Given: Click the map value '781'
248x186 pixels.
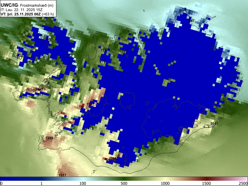Looking at the screenshot, I should pyautogui.click(x=125, y=52).
